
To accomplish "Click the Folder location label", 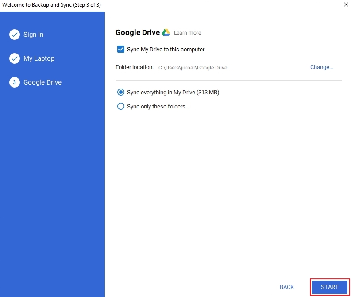I will pyautogui.click(x=135, y=67).
